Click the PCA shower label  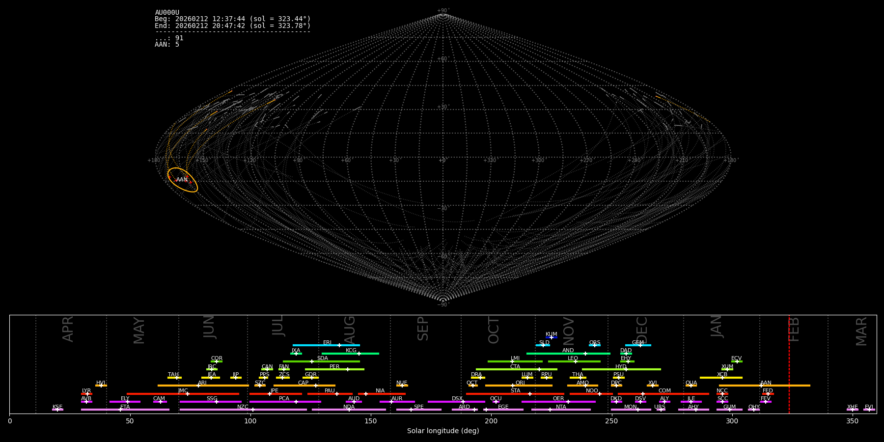click(284, 399)
